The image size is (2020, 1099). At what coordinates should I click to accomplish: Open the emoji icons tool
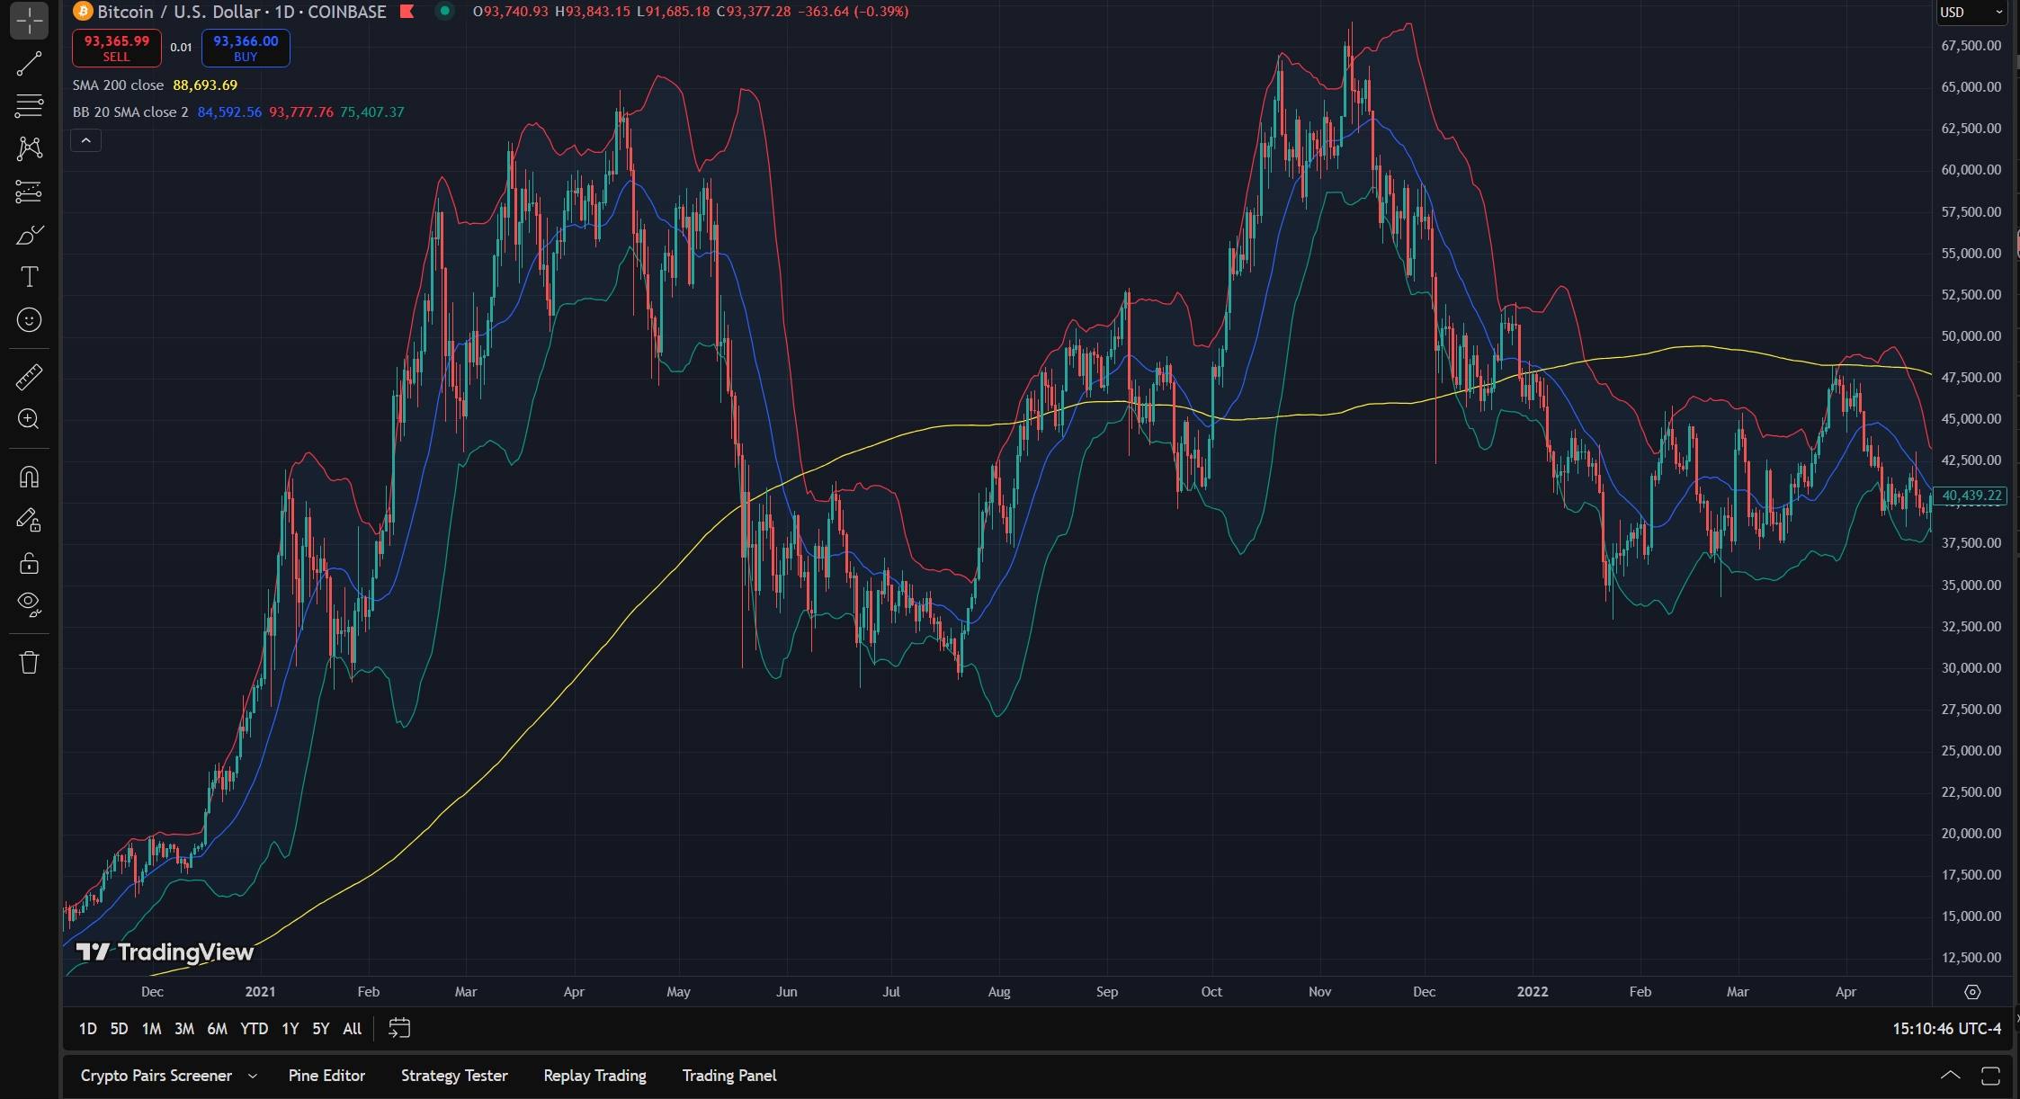[29, 320]
